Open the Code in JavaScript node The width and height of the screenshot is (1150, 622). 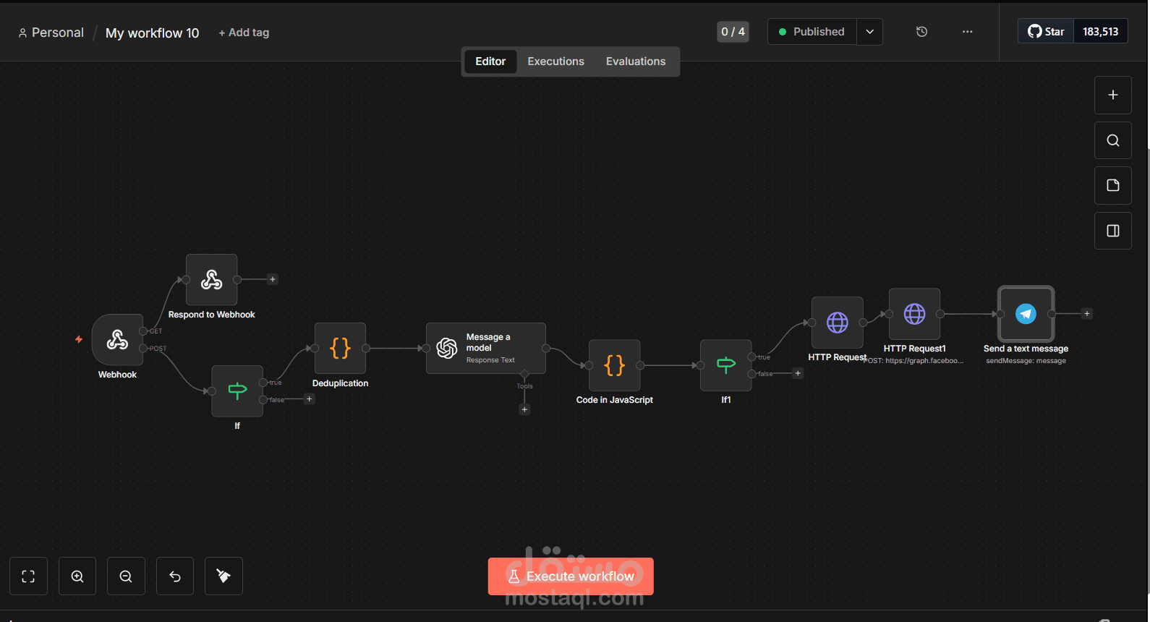pos(615,365)
